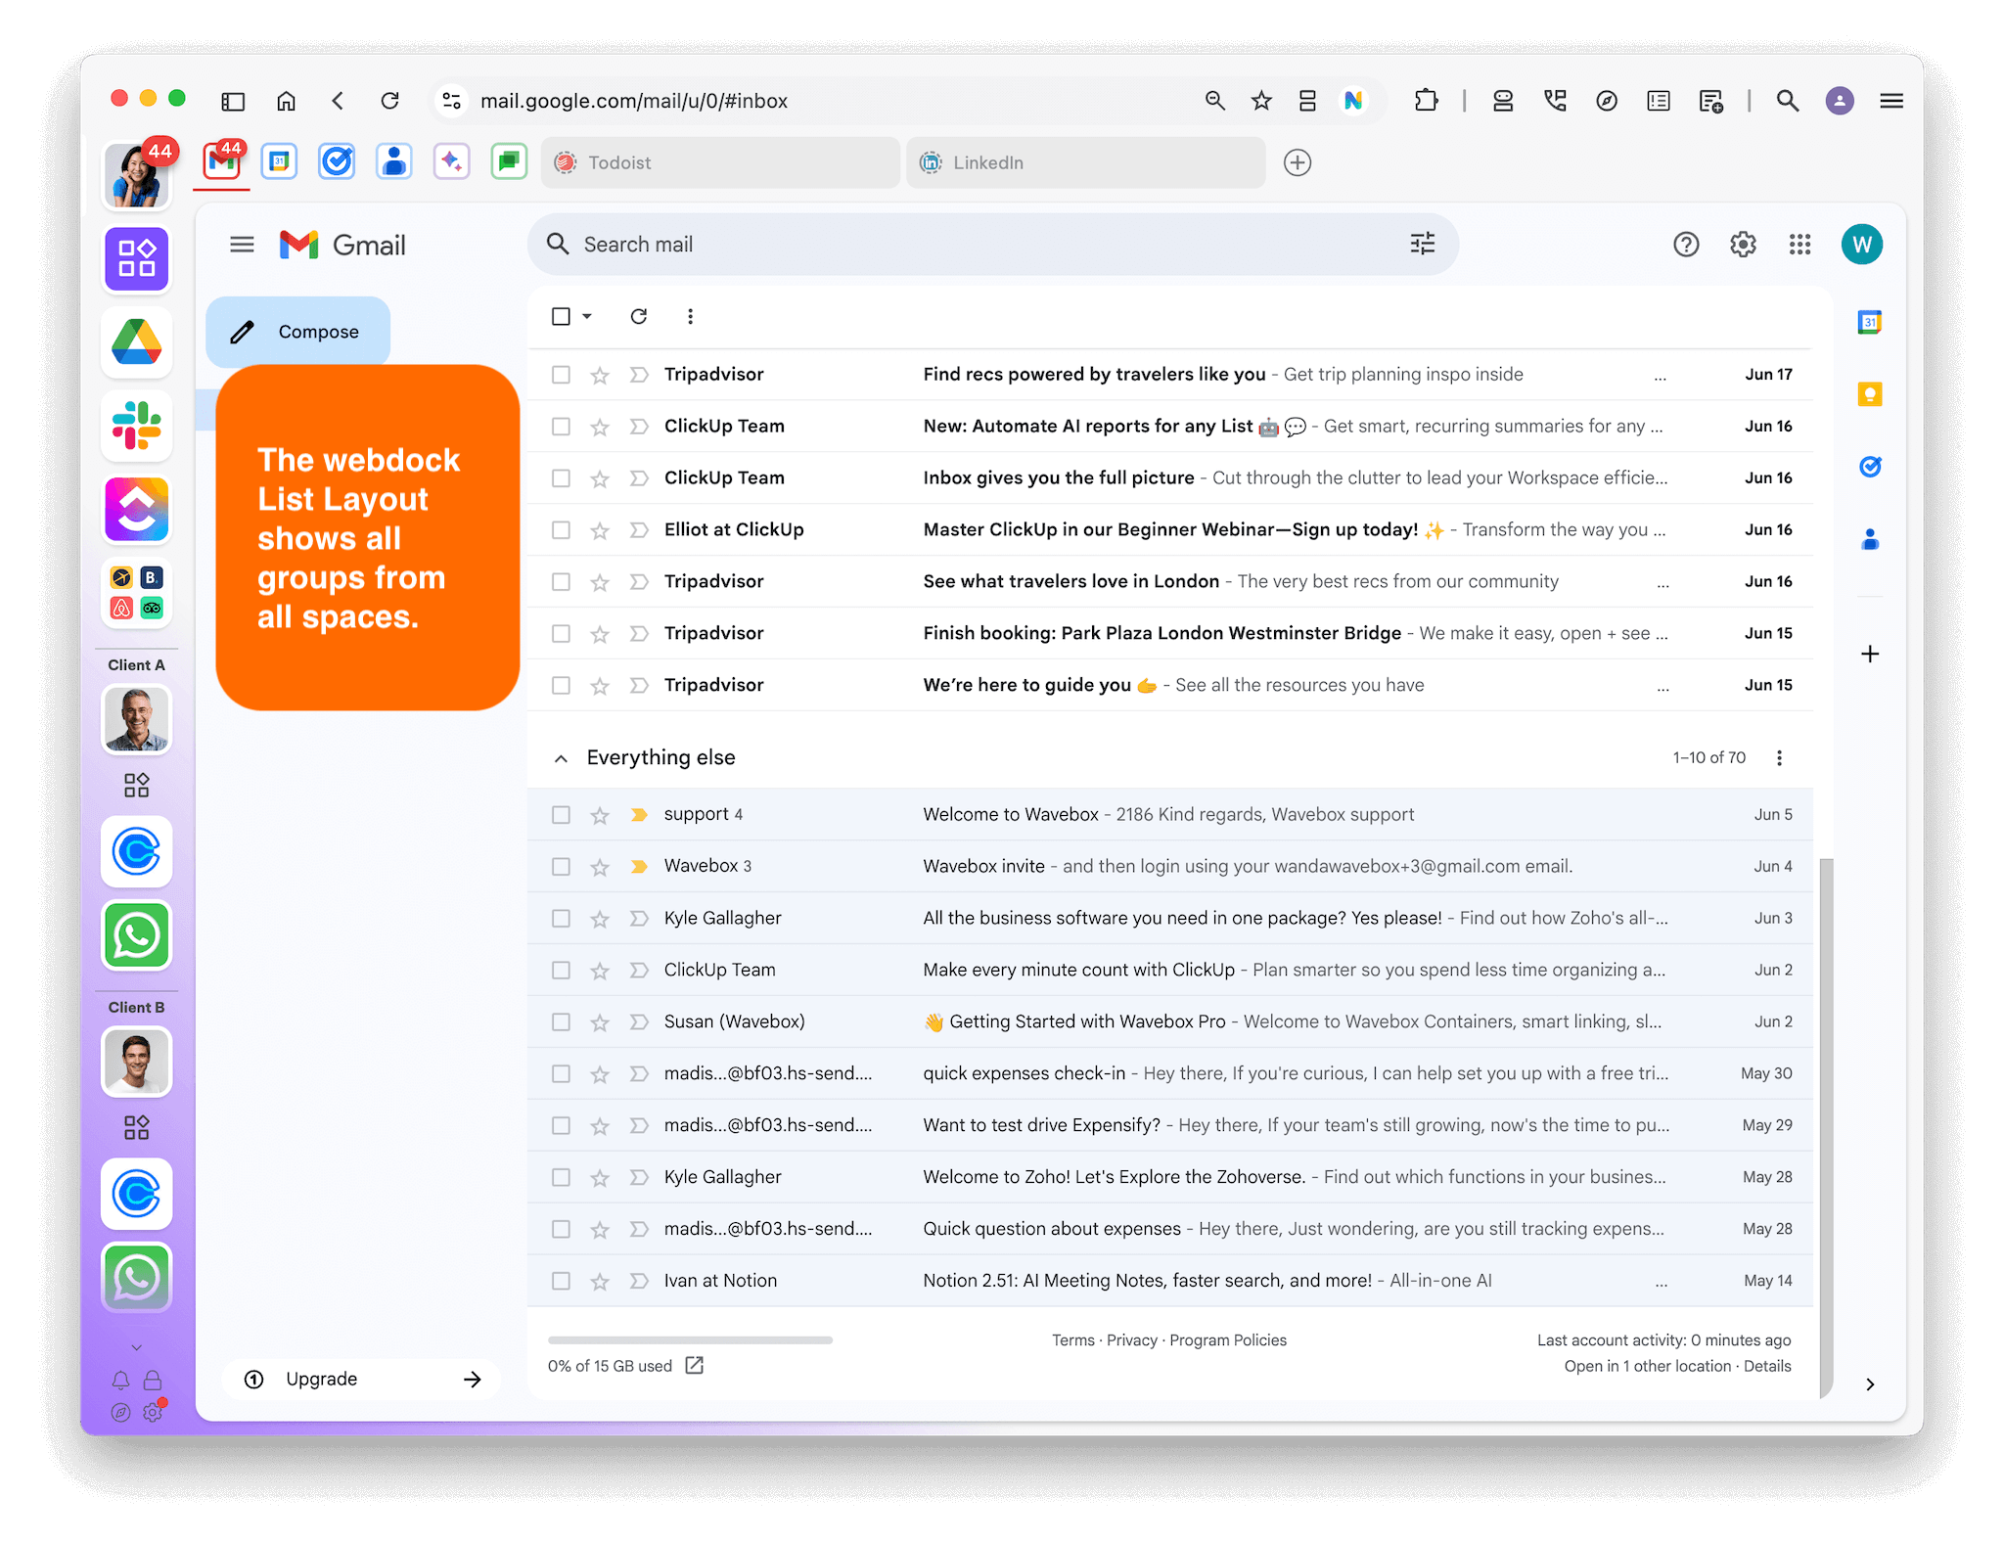Add a new tab with the plus button
Viewport: 2004px width, 1542px height.
click(x=1298, y=162)
